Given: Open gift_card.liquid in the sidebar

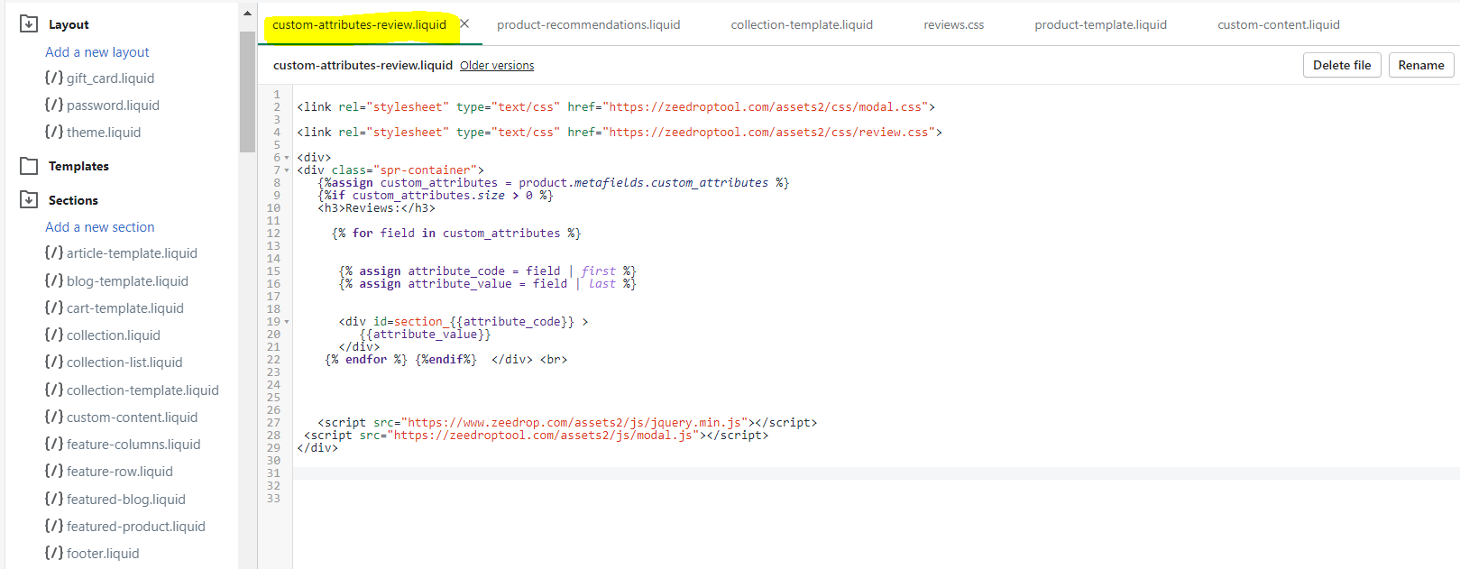Looking at the screenshot, I should point(110,78).
